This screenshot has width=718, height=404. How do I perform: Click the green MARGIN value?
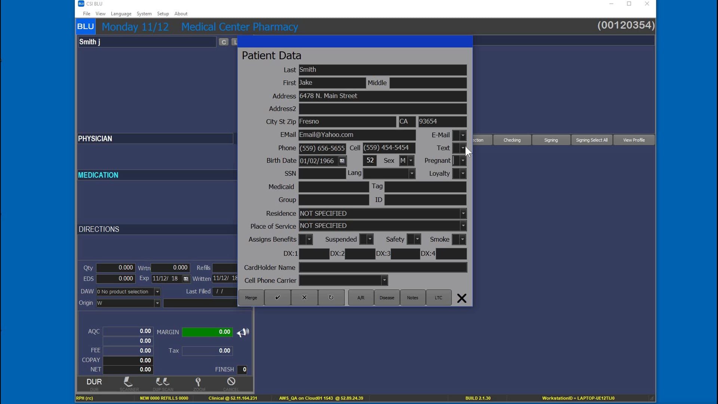207,332
